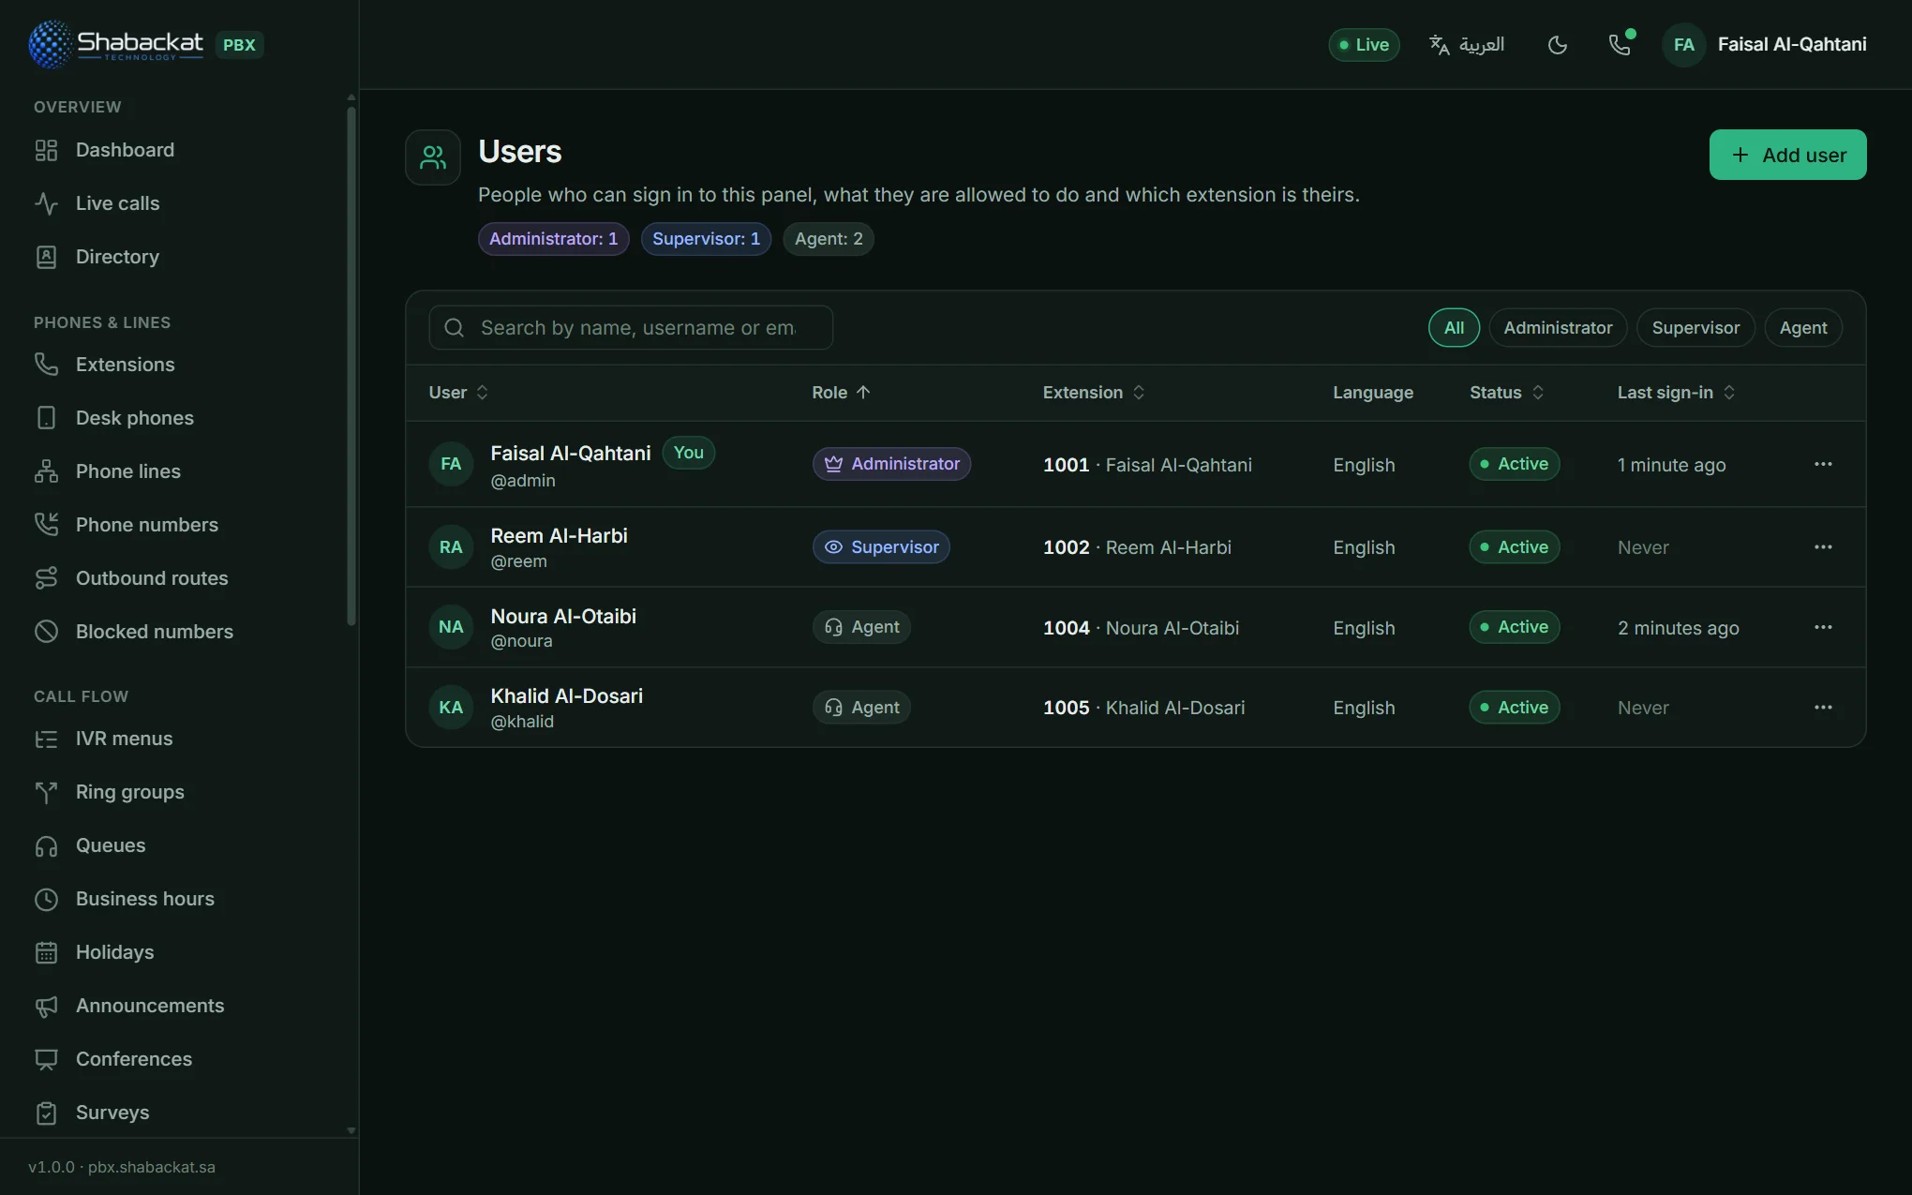Screen dimensions: 1912x1195
Task: Filter users by Supervisor role
Action: [1695, 327]
